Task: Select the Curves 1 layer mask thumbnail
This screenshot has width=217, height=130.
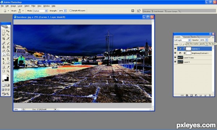Action: (188, 49)
